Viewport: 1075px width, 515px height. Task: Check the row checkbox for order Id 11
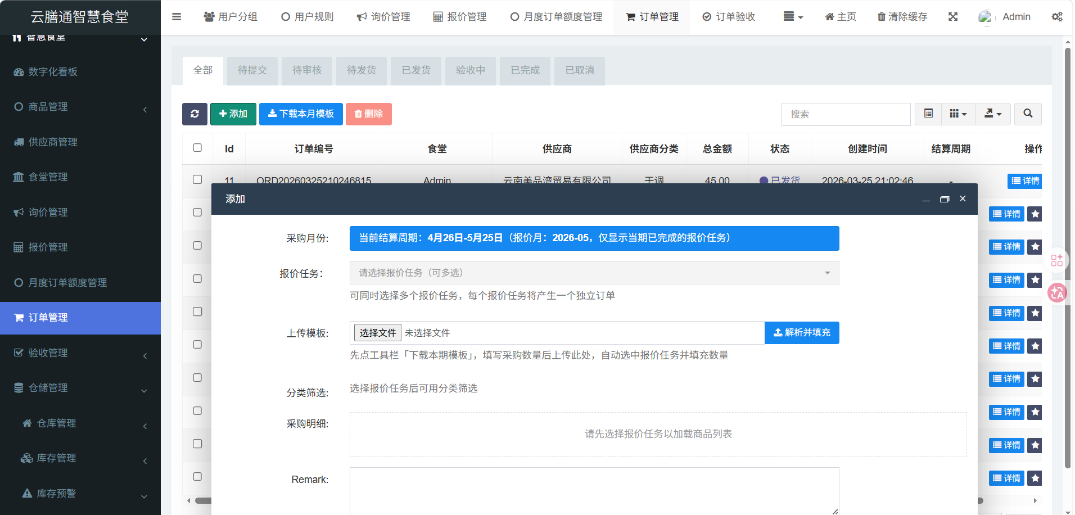click(197, 179)
